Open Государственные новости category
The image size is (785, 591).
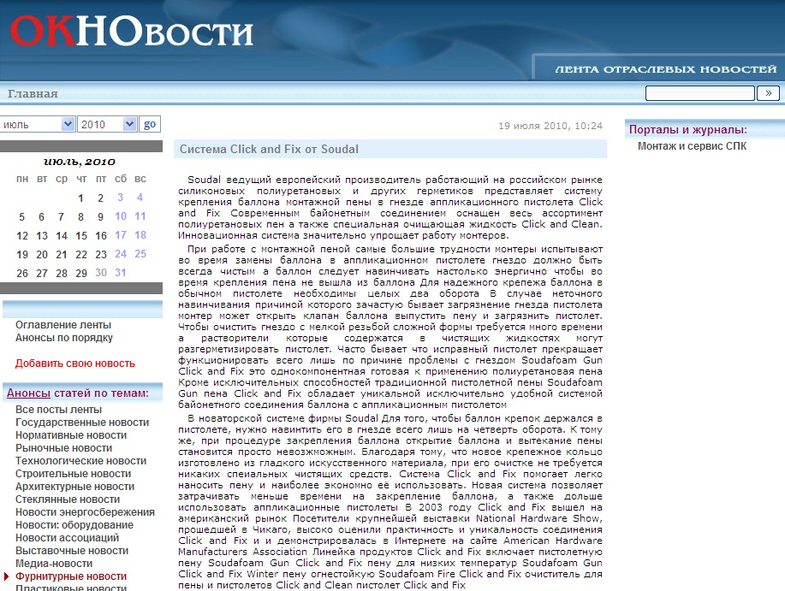point(82,423)
